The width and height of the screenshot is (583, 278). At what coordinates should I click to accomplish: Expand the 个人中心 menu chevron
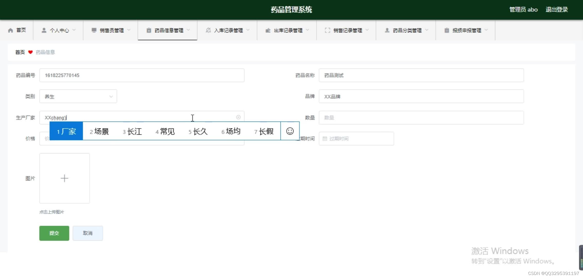point(74,30)
